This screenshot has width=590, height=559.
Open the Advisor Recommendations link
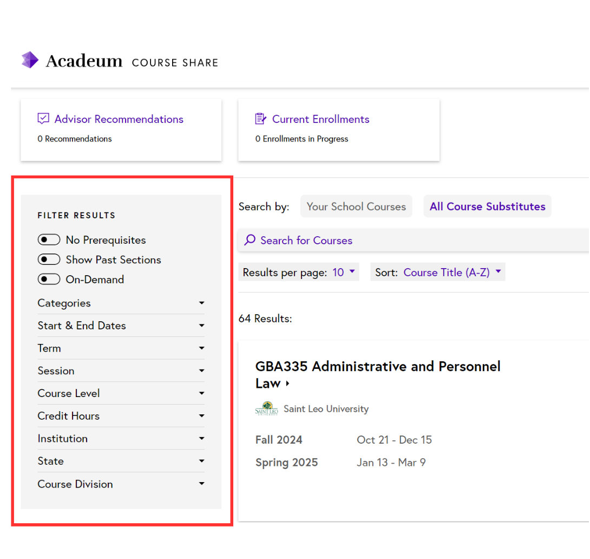pyautogui.click(x=119, y=119)
